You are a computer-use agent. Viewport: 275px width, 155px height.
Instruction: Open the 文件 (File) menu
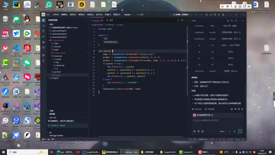coord(56,15)
